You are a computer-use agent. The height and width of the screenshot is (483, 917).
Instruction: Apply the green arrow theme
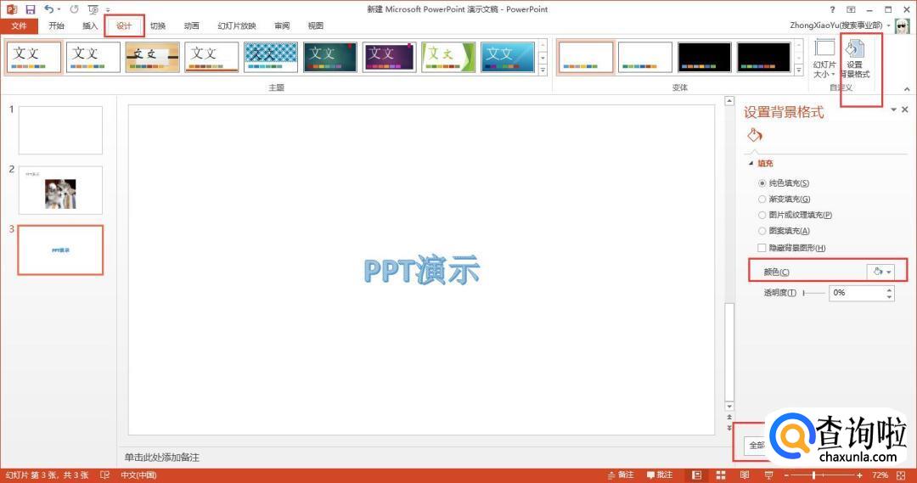tap(448, 57)
